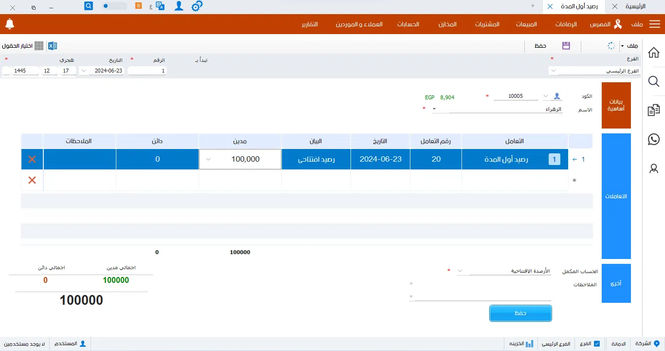
Task: Click the orange notes list icon
Action: 139,6
